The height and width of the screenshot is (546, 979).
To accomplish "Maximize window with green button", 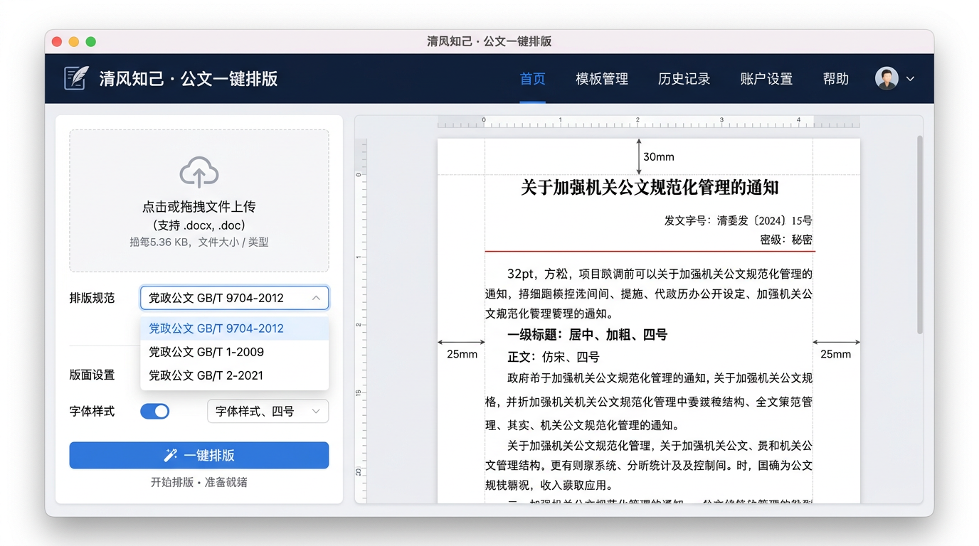I will point(91,42).
